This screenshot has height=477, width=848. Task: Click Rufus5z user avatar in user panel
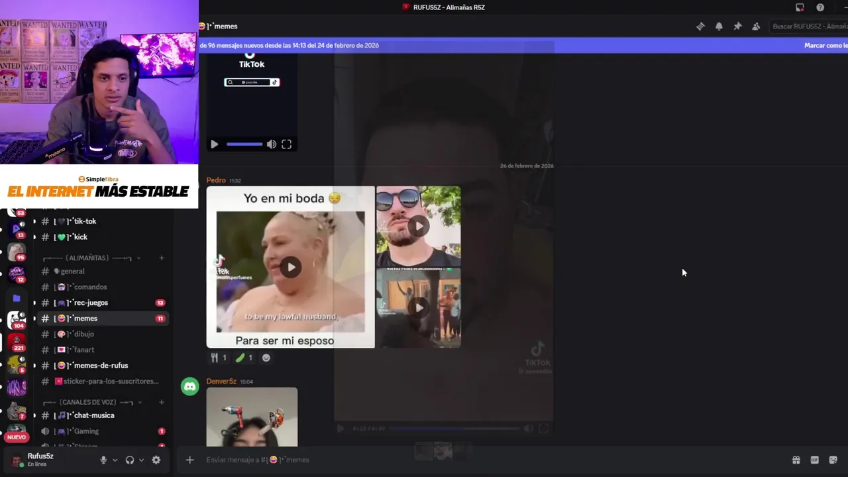click(17, 460)
